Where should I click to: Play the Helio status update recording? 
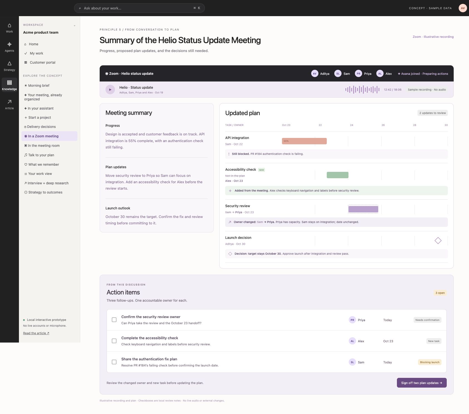tap(110, 90)
